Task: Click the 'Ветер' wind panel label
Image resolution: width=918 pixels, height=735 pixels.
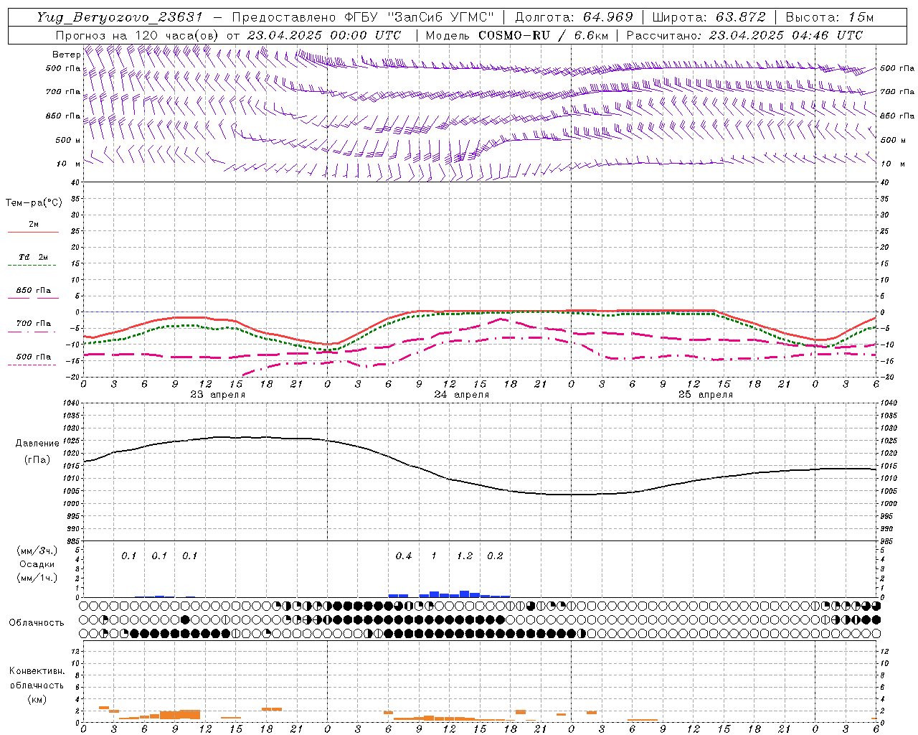Action: coord(67,55)
